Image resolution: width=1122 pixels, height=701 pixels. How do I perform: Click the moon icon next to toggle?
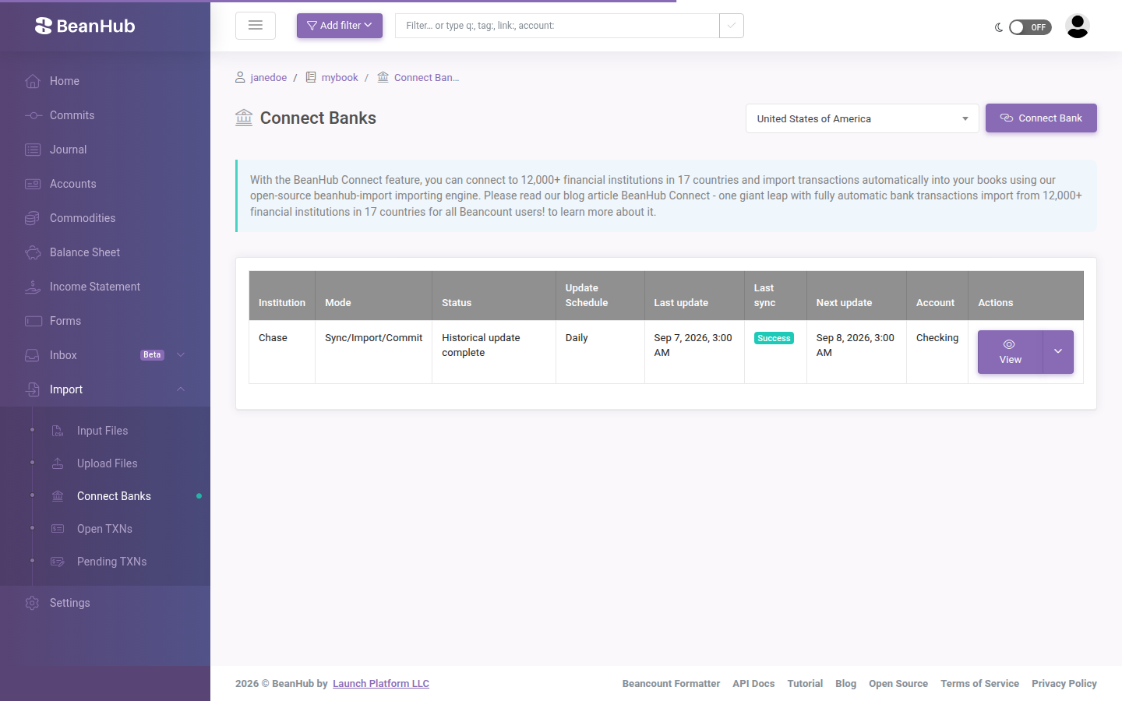click(x=999, y=27)
